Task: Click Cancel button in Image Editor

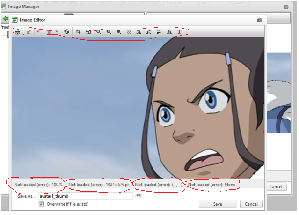Action: coord(251,204)
